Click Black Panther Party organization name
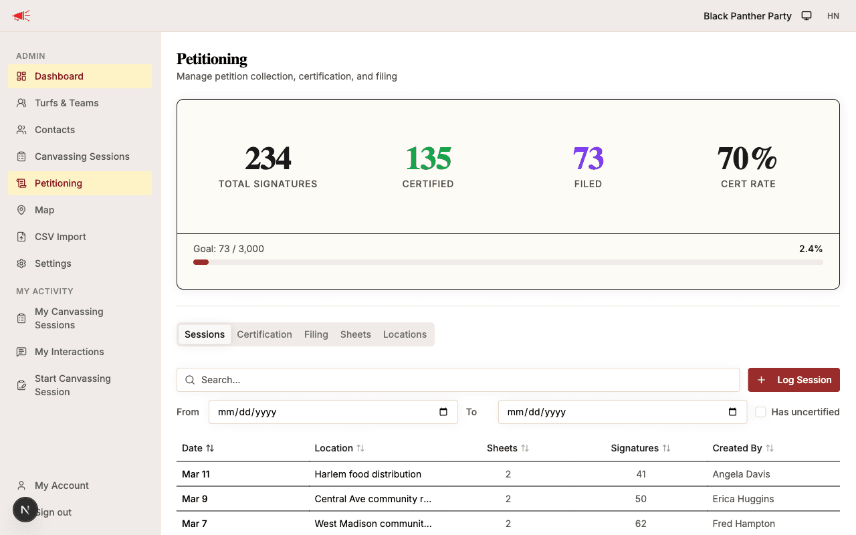Screen dimensions: 856x535 tap(748, 16)
